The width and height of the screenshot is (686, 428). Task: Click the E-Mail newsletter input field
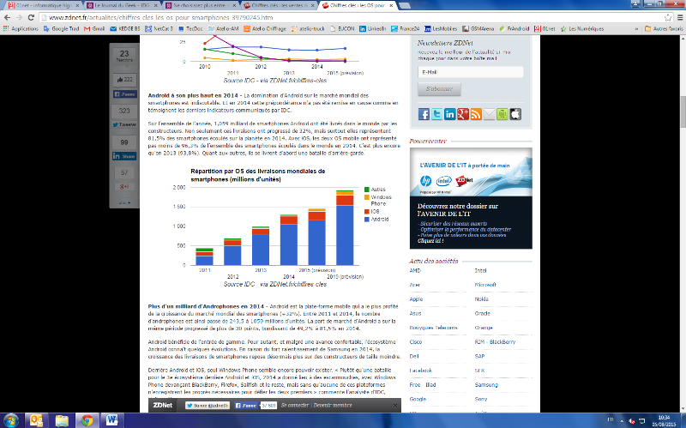point(470,72)
